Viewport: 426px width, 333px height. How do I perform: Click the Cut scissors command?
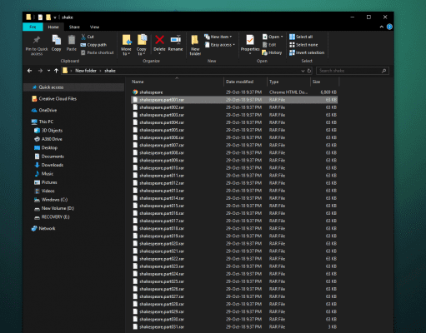pyautogui.click(x=88, y=37)
